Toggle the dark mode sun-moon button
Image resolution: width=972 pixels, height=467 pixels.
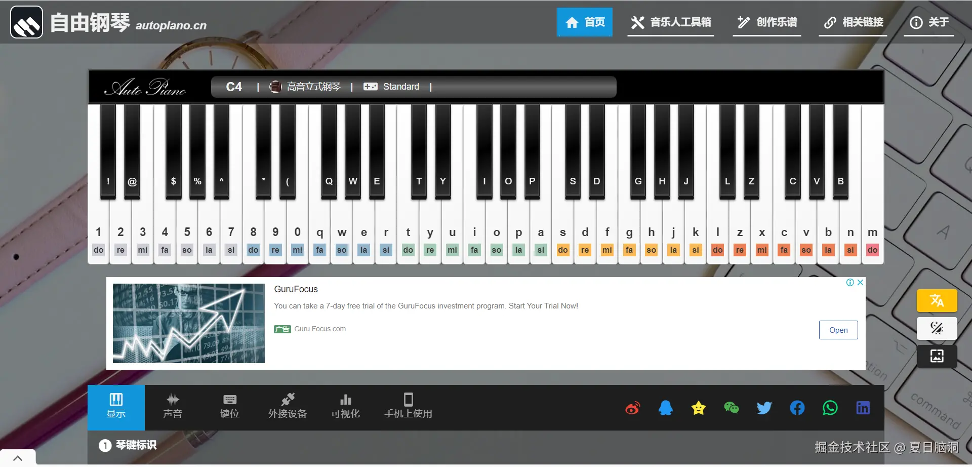[937, 328]
